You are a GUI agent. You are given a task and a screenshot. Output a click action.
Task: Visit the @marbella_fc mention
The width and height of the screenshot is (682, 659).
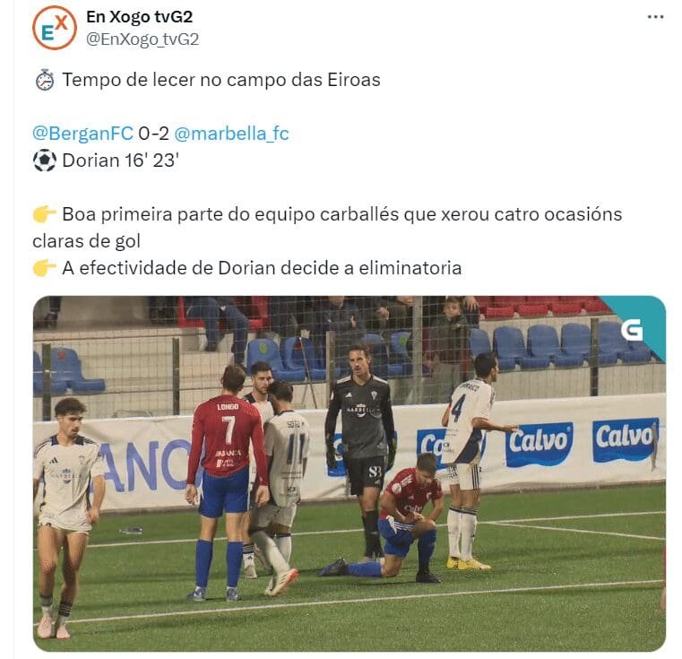click(231, 134)
